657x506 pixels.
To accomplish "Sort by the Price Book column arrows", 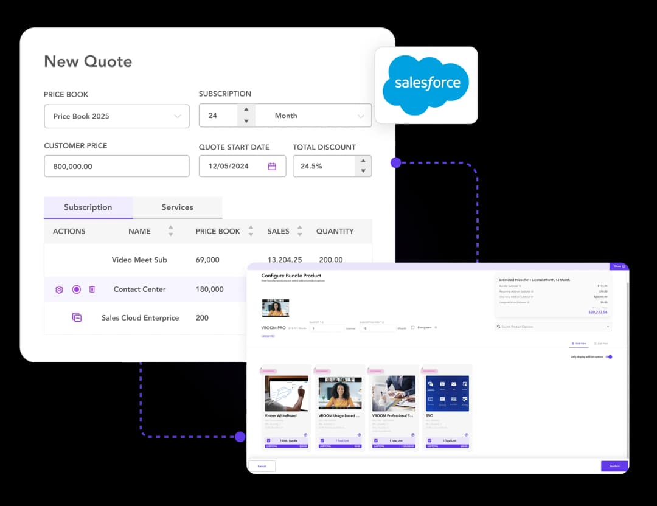I will (251, 231).
